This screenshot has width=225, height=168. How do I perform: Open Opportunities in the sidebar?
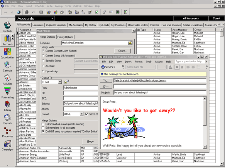click(x=7, y=53)
